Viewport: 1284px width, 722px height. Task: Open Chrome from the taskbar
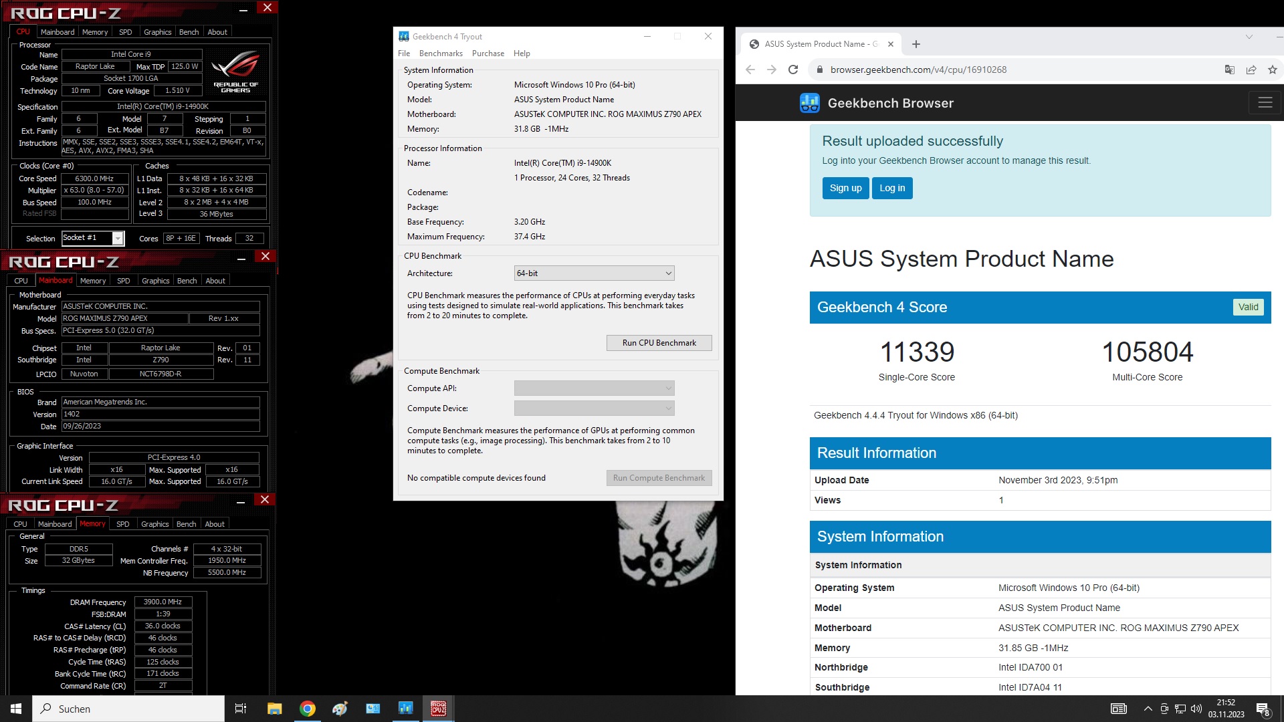[307, 709]
